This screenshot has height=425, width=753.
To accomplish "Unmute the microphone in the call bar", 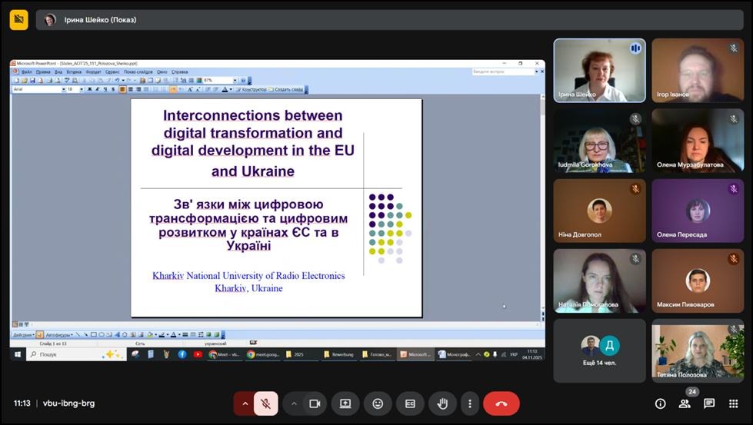I will [265, 403].
